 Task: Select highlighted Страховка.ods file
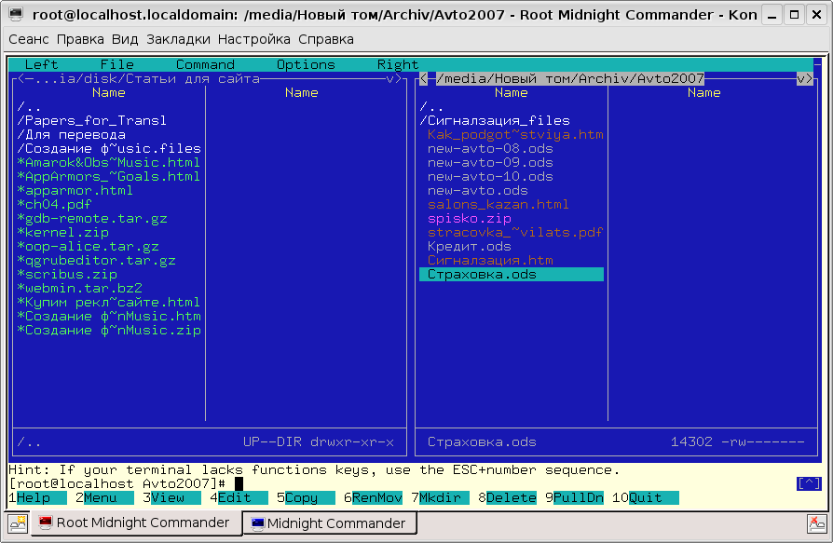(x=511, y=275)
